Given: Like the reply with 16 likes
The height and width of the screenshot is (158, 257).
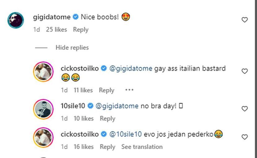Looking at the screenshot, I should pos(245,137).
